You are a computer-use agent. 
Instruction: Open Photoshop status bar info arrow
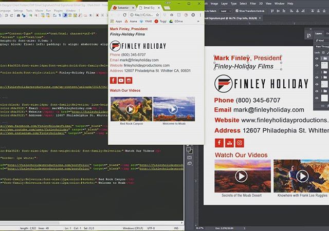pos(245,228)
